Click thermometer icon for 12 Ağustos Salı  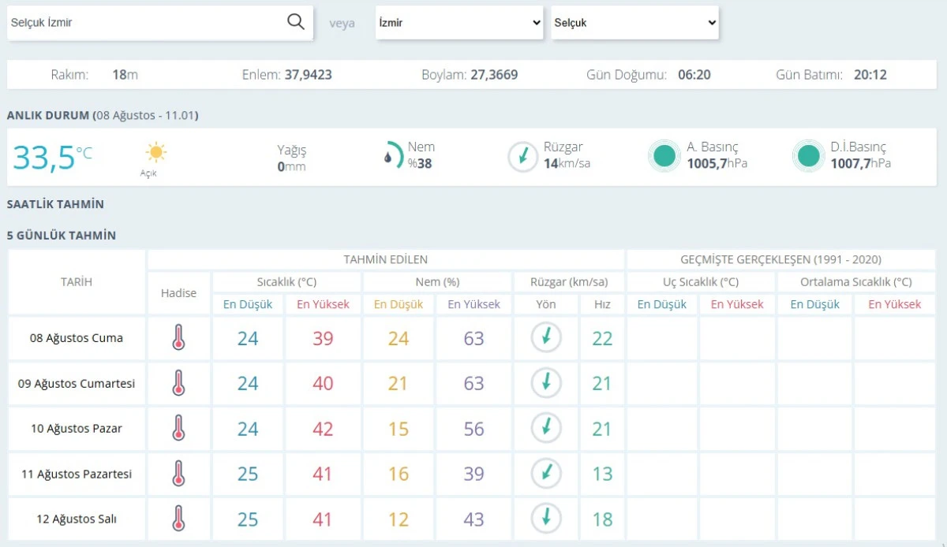coord(178,519)
